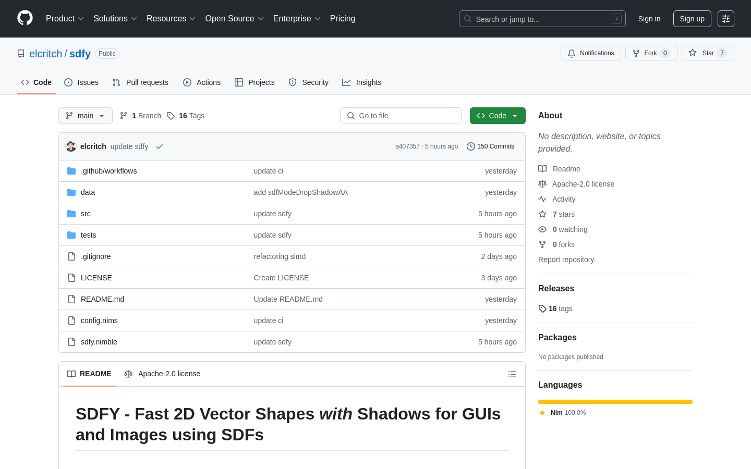Image resolution: width=751 pixels, height=469 pixels.
Task: Open the Nim 100.0% language link
Action: coord(563,413)
